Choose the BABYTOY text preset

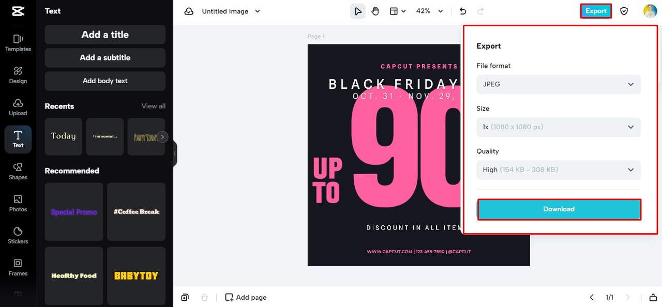pos(137,275)
